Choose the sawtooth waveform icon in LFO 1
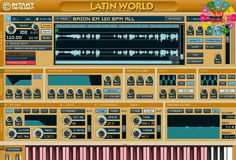The height and width of the screenshot is (160, 236). point(181,77)
